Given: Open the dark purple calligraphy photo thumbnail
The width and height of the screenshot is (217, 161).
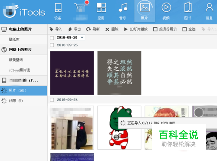Looking at the screenshot, I should click(x=72, y=73).
